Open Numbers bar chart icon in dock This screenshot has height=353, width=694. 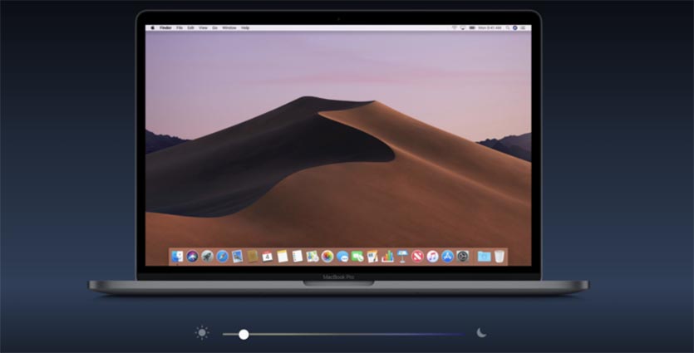[387, 256]
